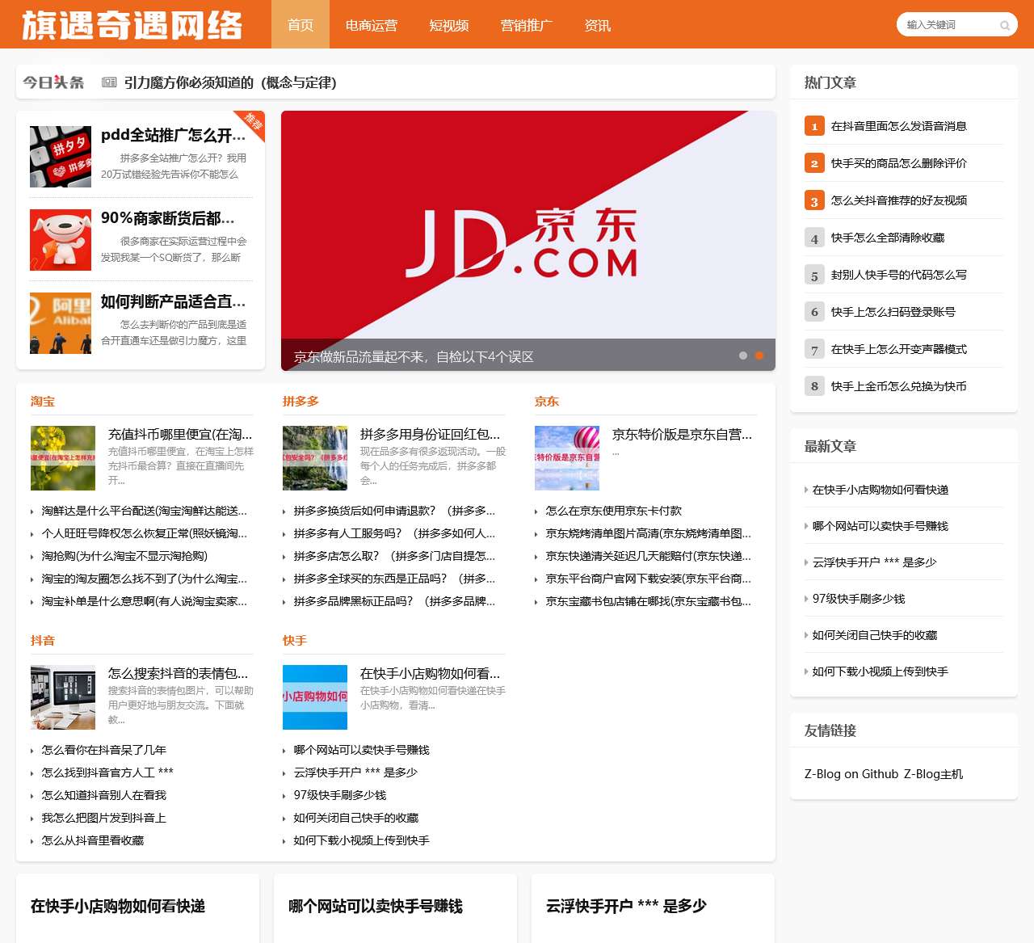Open the 京东特价版 balloon thumbnail
1034x943 pixels.
tap(567, 458)
